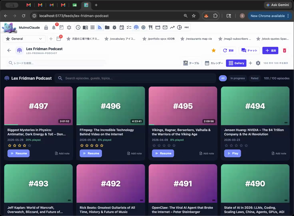Add note to Vikings episode #495
This screenshot has height=216, width=294.
pos(206,153)
